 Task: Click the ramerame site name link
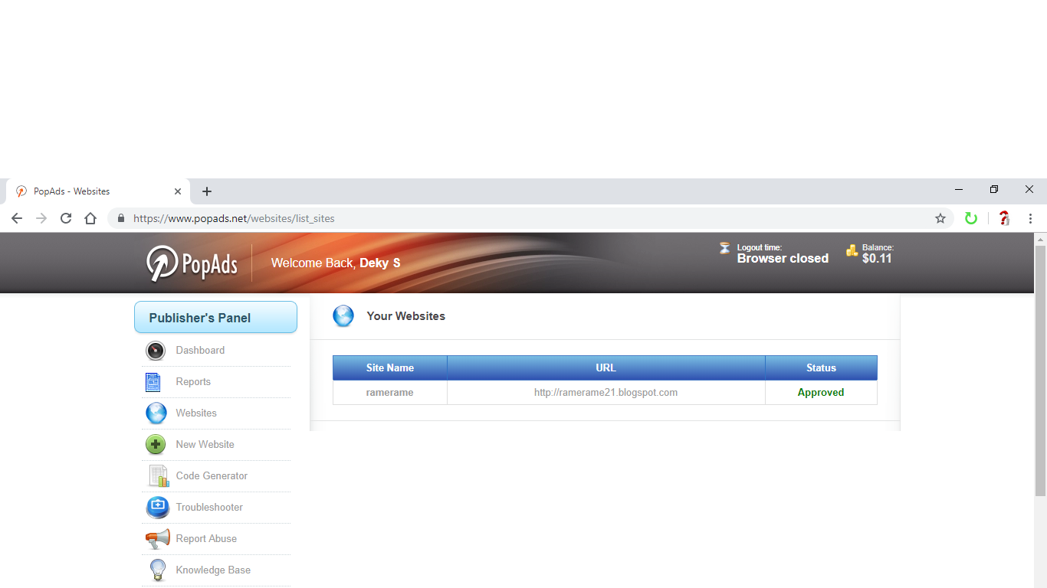point(389,392)
